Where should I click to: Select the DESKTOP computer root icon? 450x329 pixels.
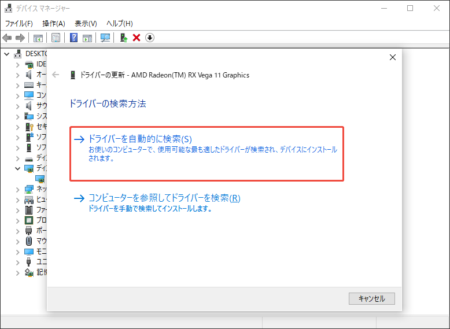point(18,54)
